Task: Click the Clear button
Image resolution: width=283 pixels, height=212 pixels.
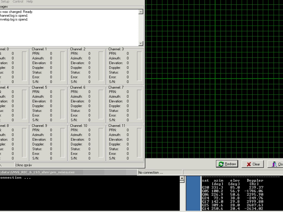Action: 253,164
